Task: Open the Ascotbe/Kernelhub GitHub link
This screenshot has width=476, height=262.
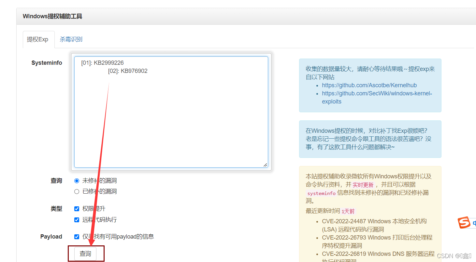Action: pyautogui.click(x=369, y=85)
